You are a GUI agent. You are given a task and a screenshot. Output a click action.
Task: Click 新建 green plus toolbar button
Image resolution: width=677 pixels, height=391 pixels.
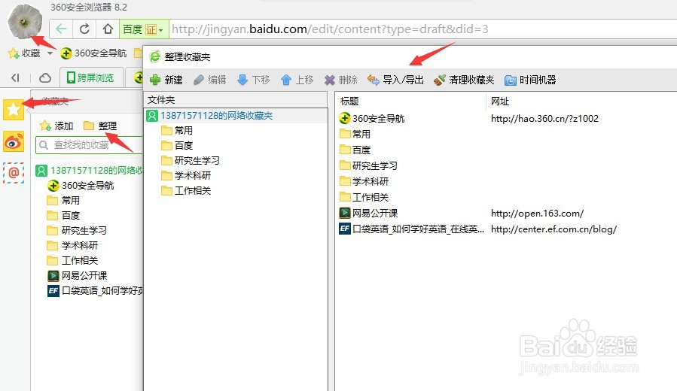click(x=166, y=80)
